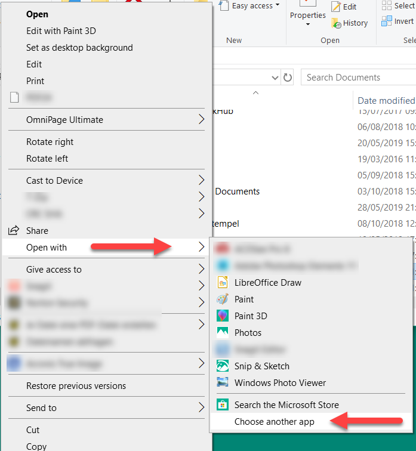Click the Microsoft Store bag icon
Image resolution: width=416 pixels, height=451 pixels.
[x=223, y=405]
